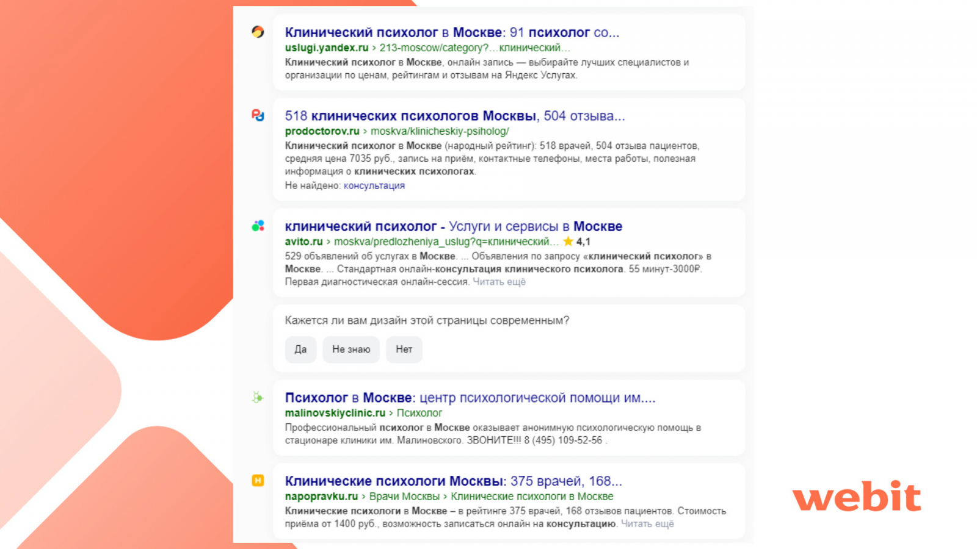Click the Avito favicon icon
The width and height of the screenshot is (977, 549).
click(258, 226)
